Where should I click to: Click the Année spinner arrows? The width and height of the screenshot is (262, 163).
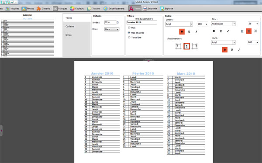click(118, 22)
